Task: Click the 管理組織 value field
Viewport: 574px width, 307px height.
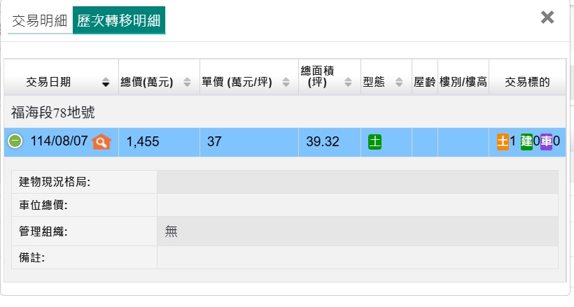Action: (357, 231)
